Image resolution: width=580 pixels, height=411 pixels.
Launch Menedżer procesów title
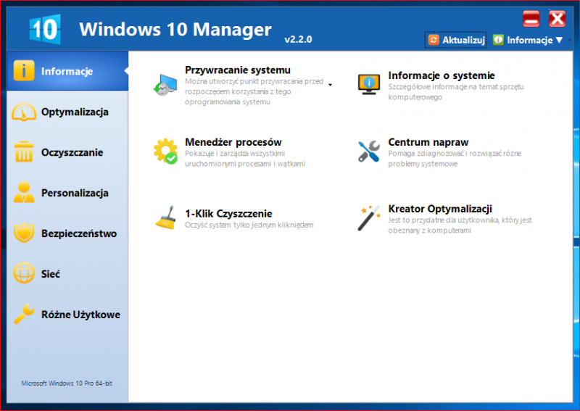click(x=233, y=142)
